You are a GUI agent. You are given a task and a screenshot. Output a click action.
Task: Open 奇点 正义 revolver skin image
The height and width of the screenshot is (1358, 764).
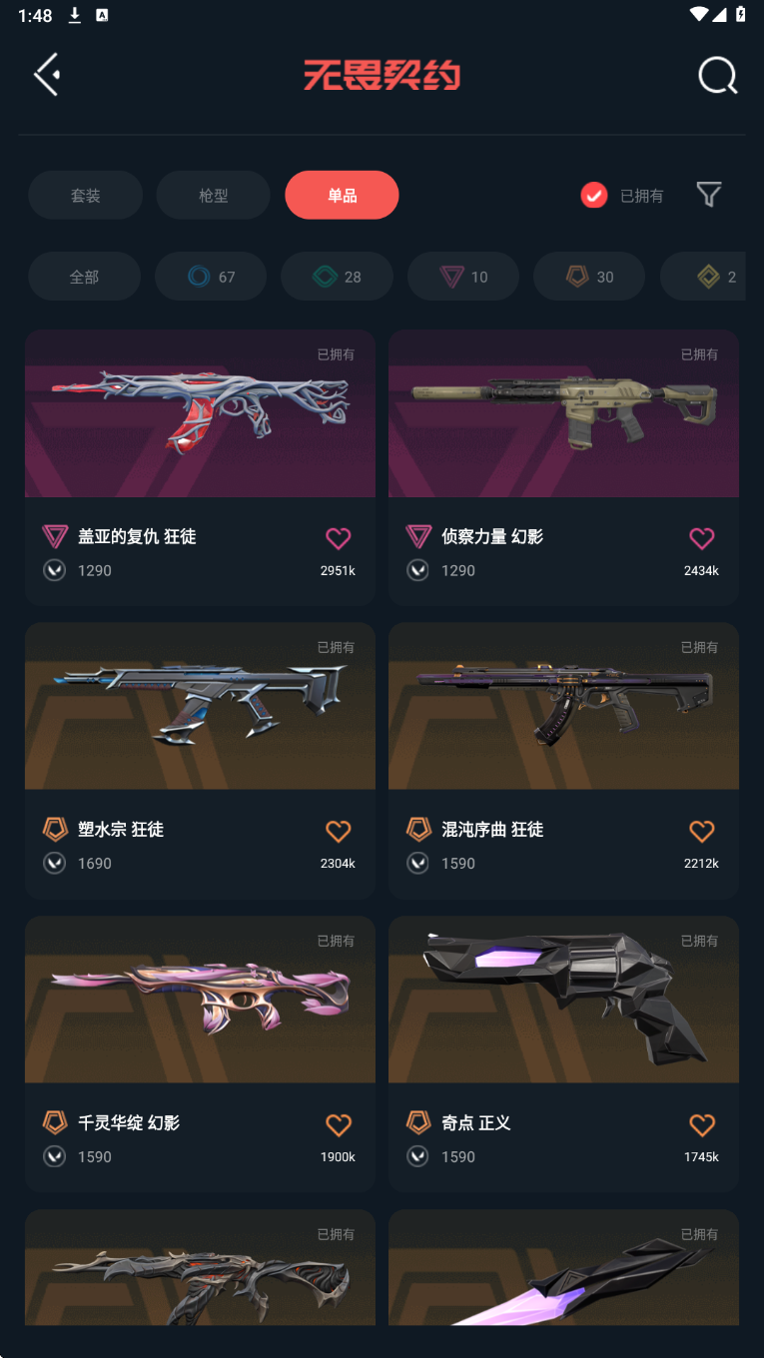pyautogui.click(x=563, y=1000)
